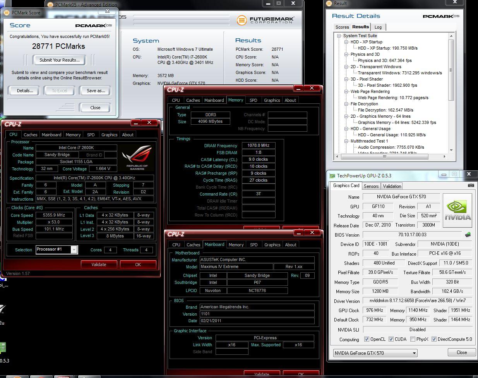Open Caches tab in the CPU-Z Processor window
478x378 pixels.
pyautogui.click(x=30, y=135)
